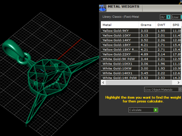Click the Calculate button
Screen dimensions: 182x136
(x=143, y=110)
